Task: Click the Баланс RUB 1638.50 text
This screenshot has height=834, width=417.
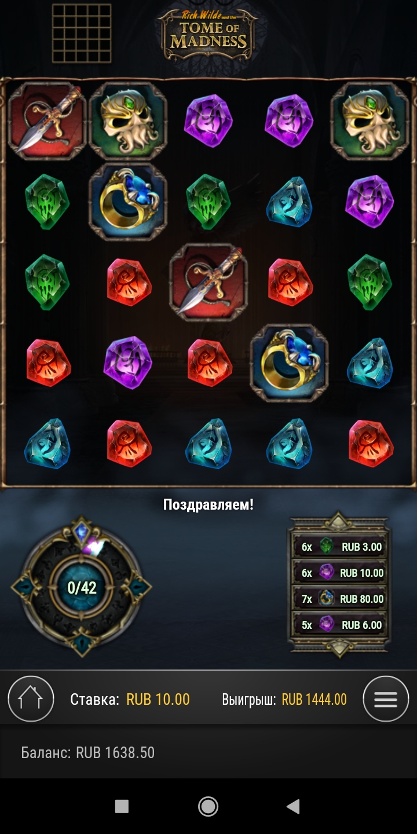Action: pos(88,753)
